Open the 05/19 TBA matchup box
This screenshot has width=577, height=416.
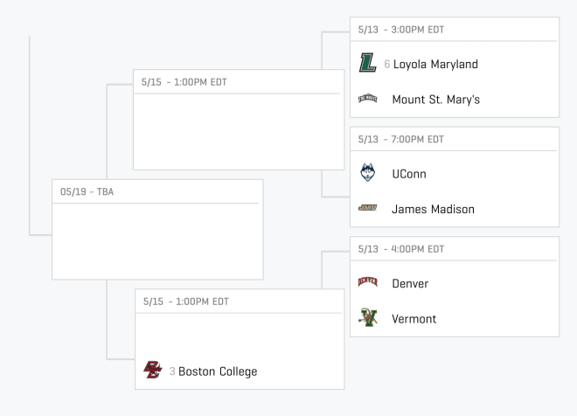(157, 230)
